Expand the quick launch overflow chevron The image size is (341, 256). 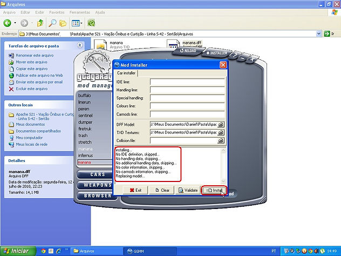click(66, 250)
